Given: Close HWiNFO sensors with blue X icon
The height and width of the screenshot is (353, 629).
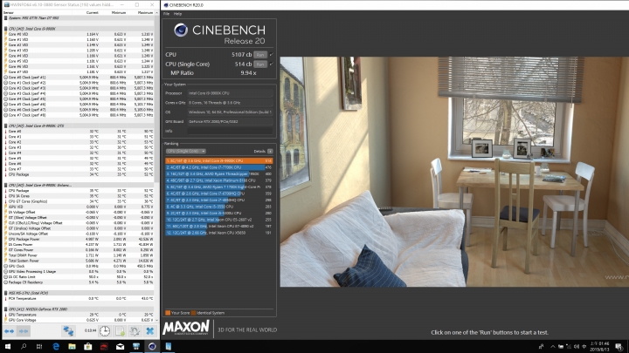Looking at the screenshot, I should tap(150, 331).
